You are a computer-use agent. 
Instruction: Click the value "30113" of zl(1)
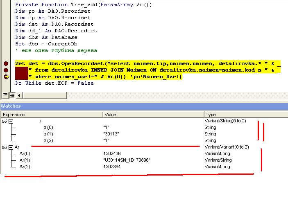click(111, 134)
